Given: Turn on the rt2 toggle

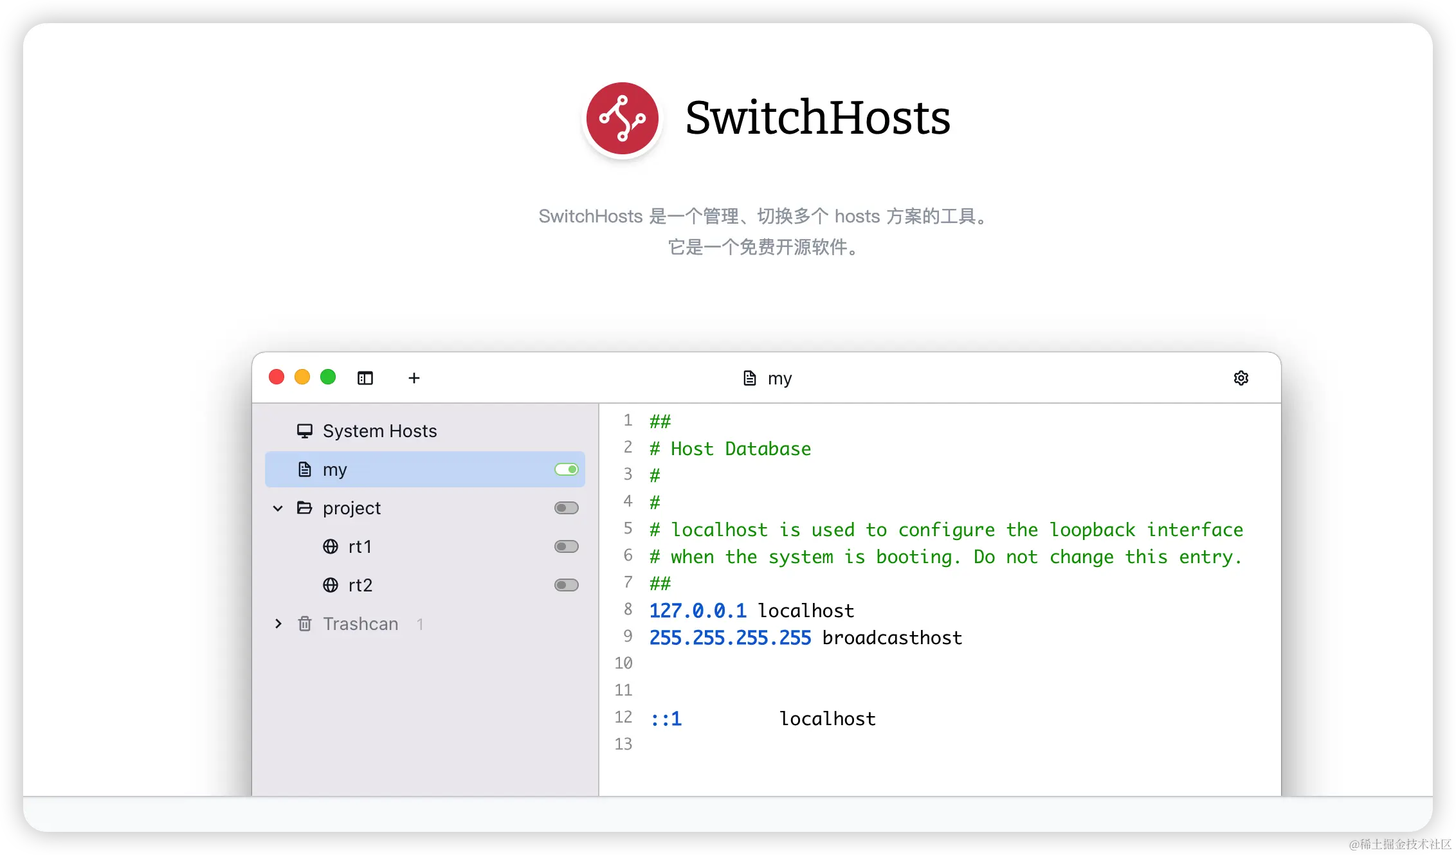Looking at the screenshot, I should point(567,585).
